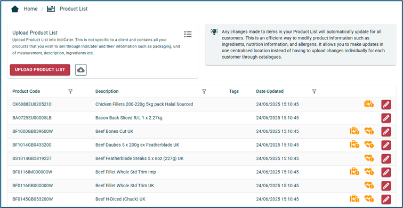The height and width of the screenshot is (208, 403).
Task: Open the list view icon in Upload panel
Action: pos(188,34)
